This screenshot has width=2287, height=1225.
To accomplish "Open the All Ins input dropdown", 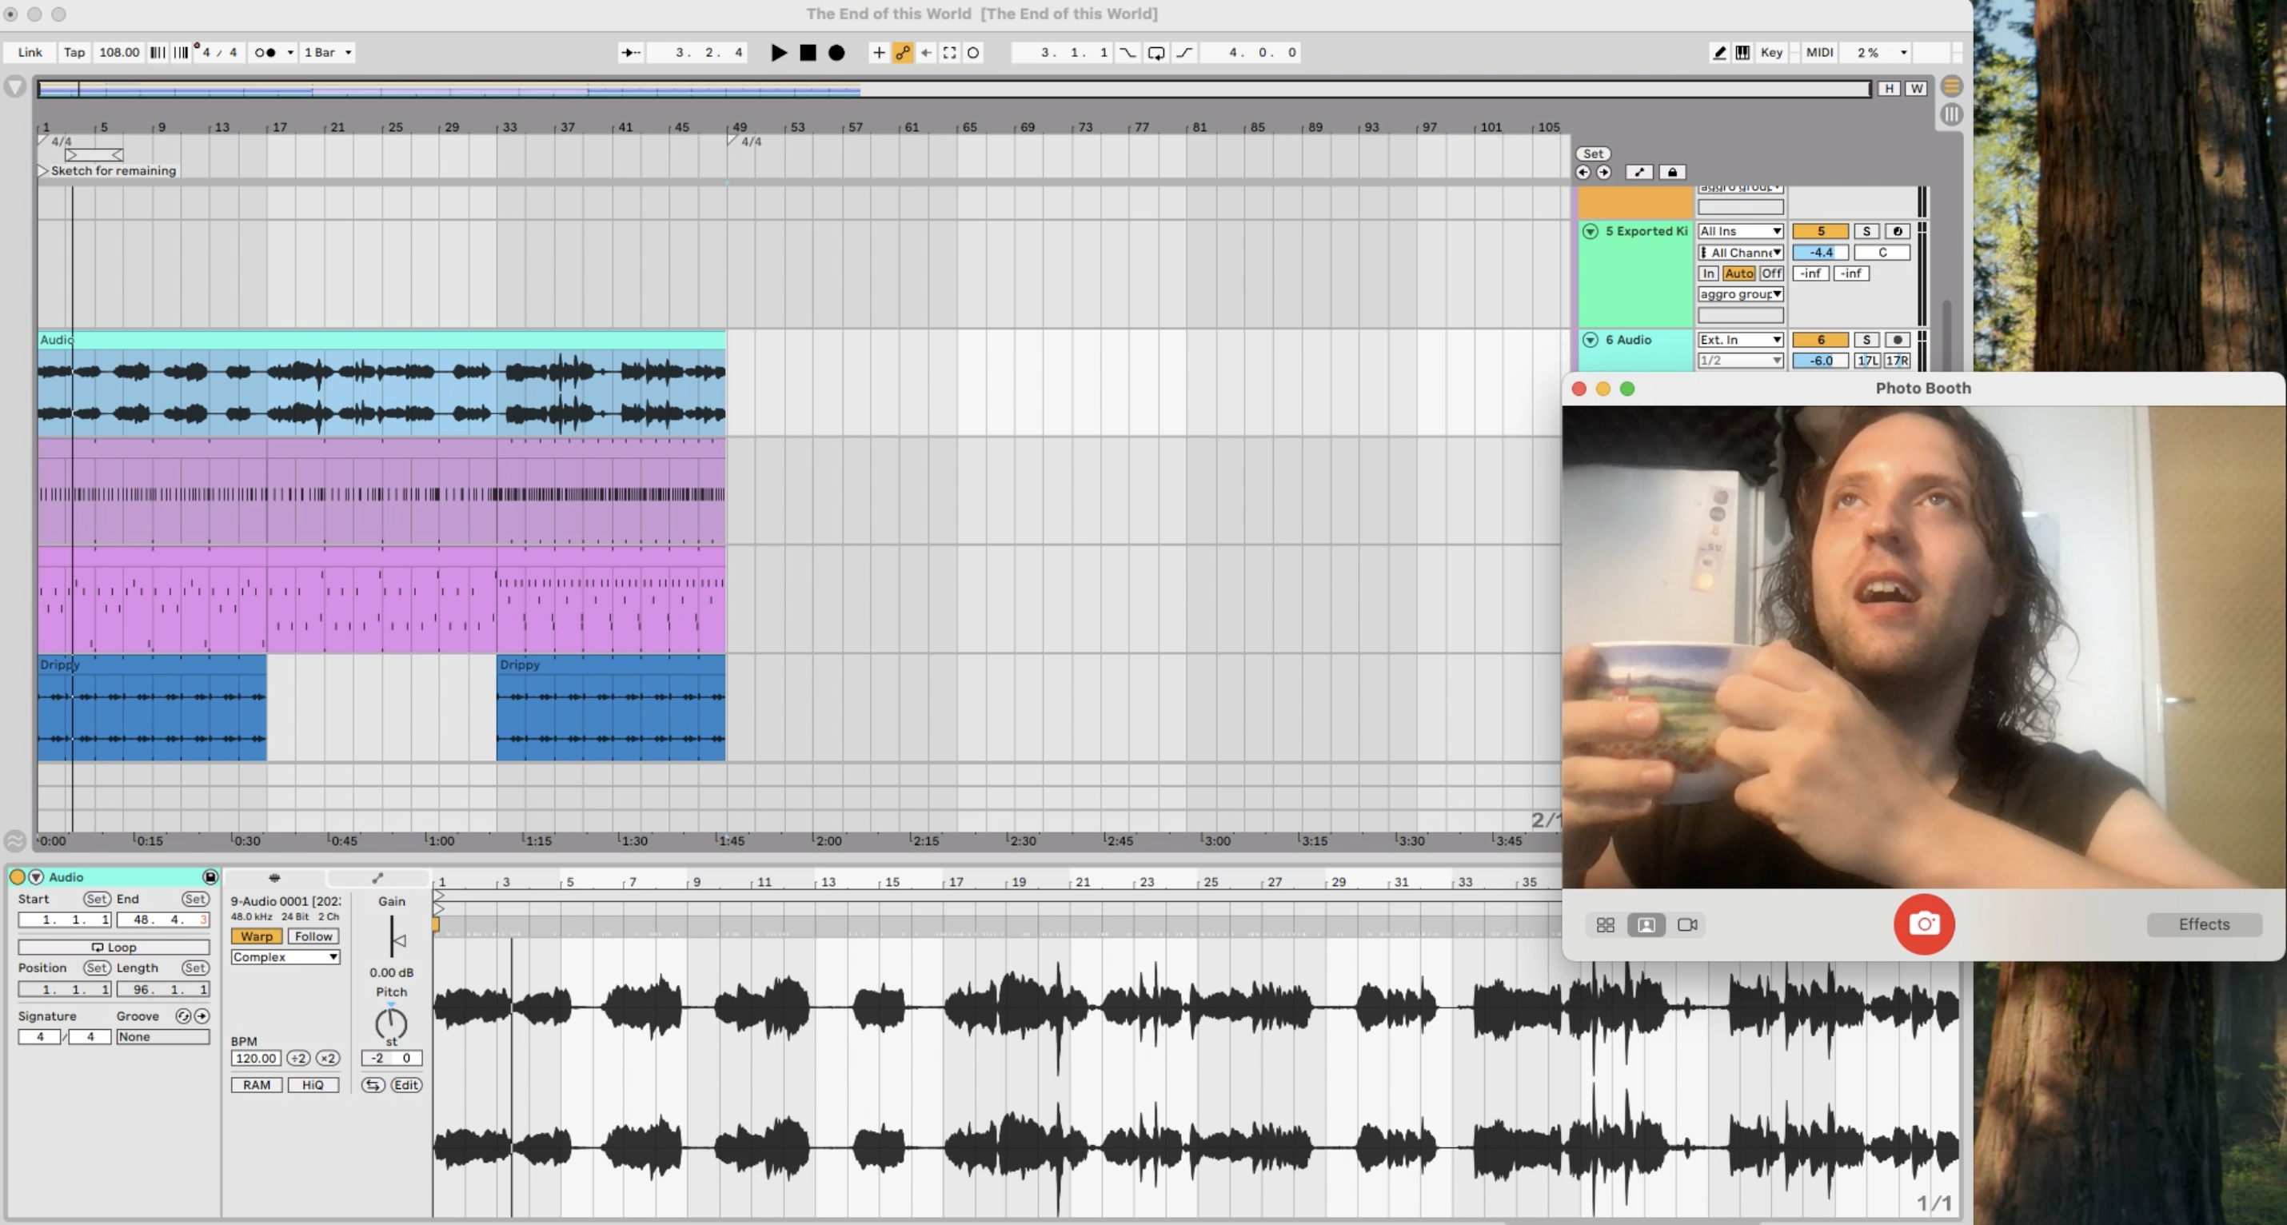I will [1740, 231].
